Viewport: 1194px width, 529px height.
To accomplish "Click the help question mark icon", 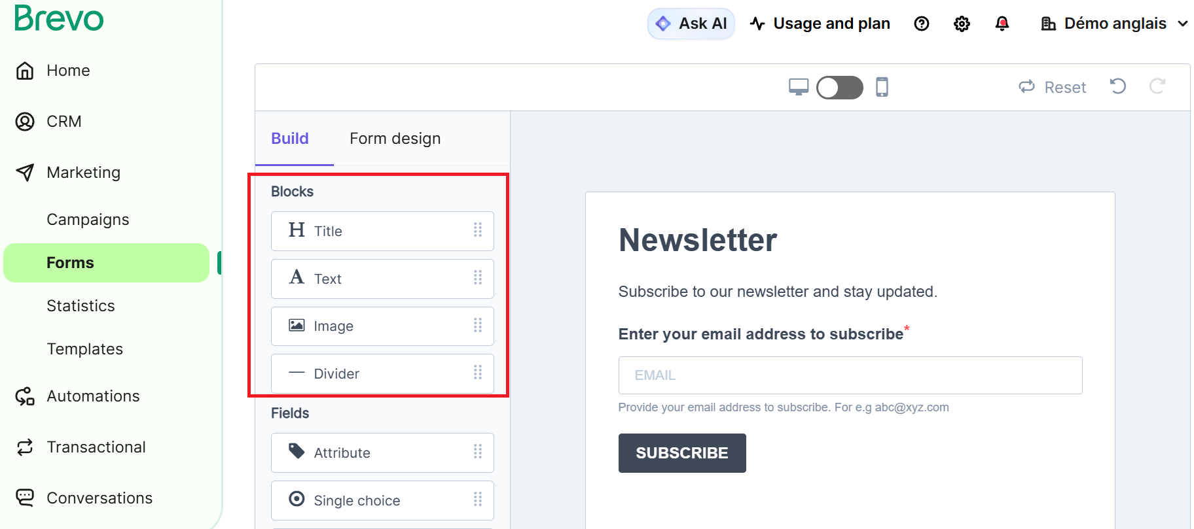I will pos(922,24).
